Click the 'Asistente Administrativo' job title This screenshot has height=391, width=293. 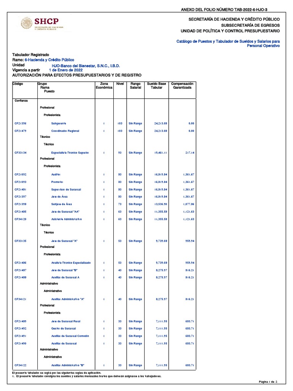[66, 219]
